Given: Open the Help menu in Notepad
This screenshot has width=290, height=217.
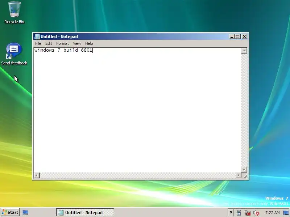Looking at the screenshot, I should 89,43.
